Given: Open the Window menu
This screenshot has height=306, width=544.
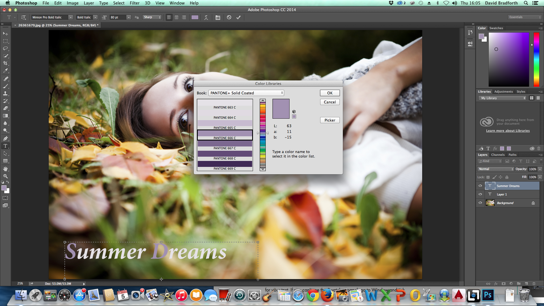Looking at the screenshot, I should tap(177, 3).
